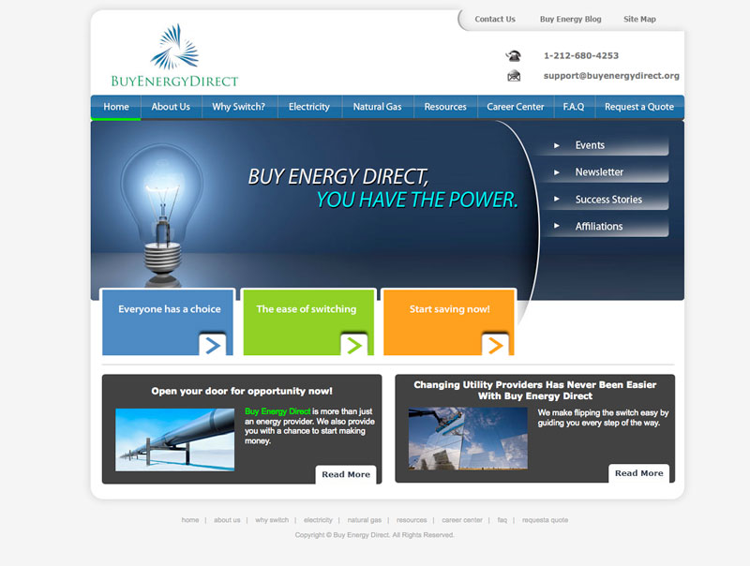Click the footer home link
The width and height of the screenshot is (750, 566).
tap(190, 520)
